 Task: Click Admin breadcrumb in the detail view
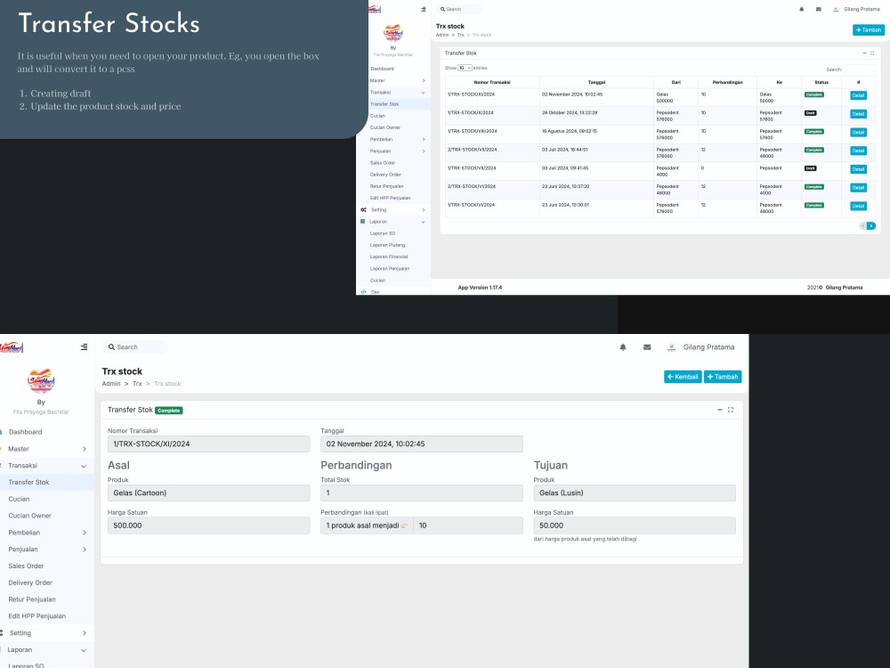click(x=111, y=384)
